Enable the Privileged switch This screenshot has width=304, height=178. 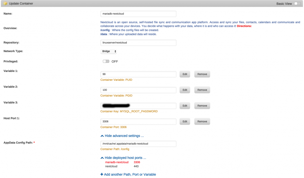106,61
